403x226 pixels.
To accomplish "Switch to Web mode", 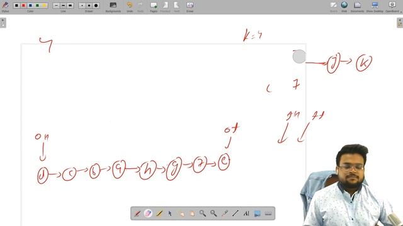I will [x=344, y=7].
